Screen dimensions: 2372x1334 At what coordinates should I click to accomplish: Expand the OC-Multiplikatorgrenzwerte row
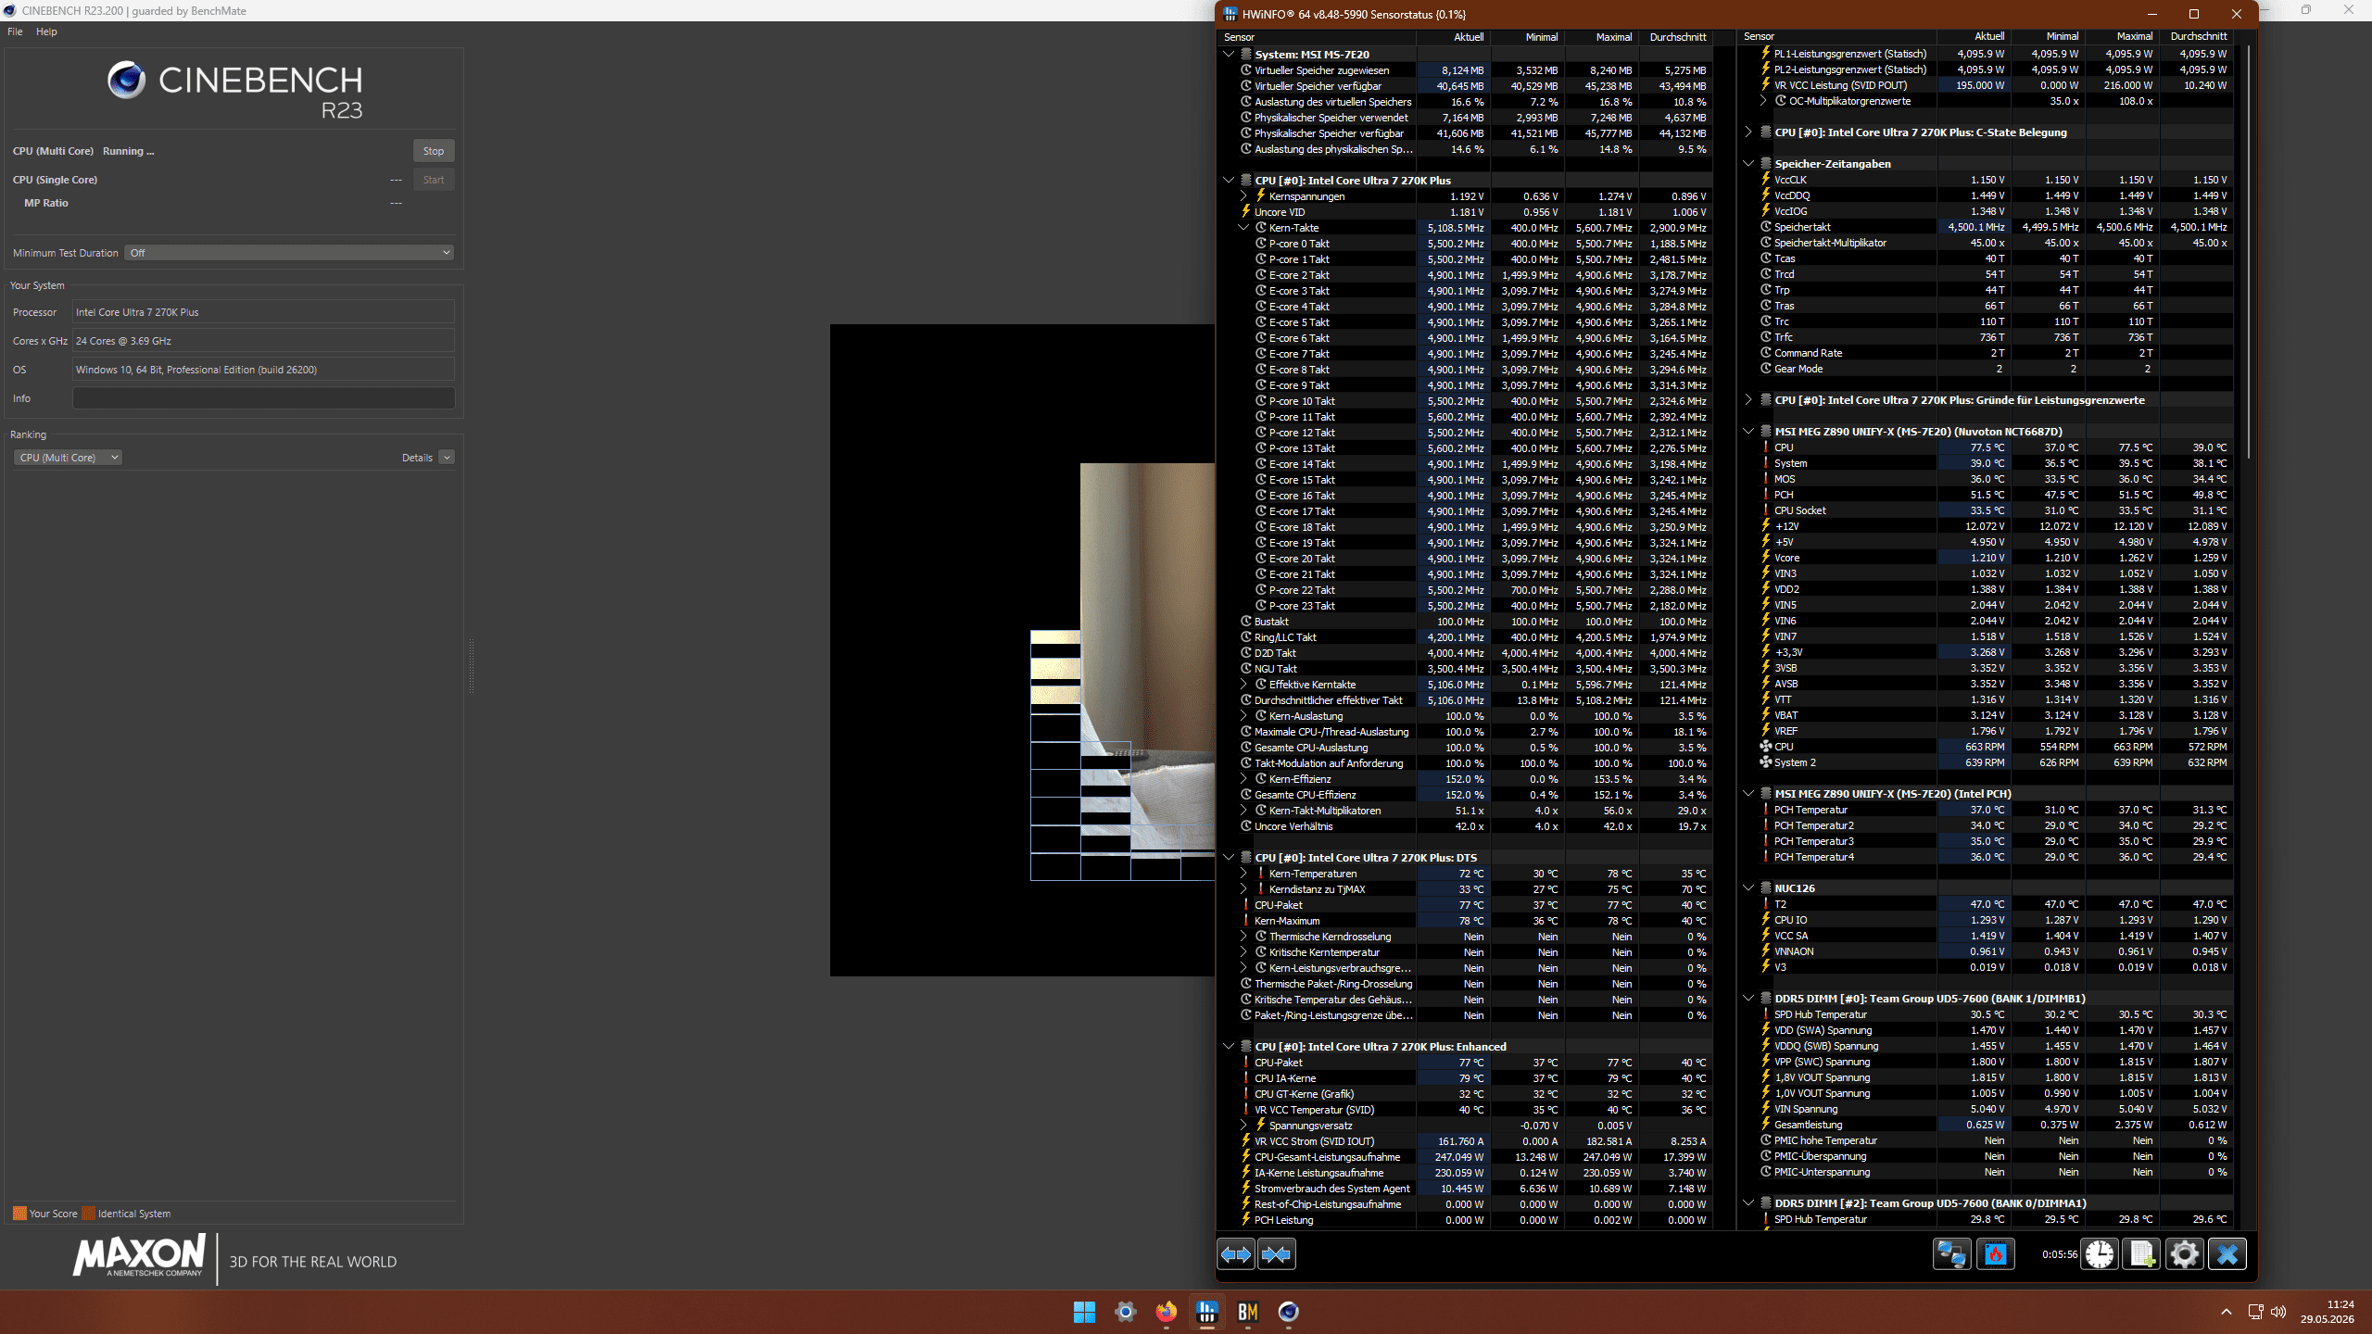(1763, 101)
